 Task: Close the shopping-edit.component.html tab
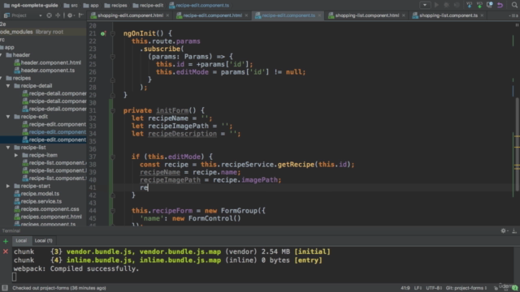coord(168,15)
